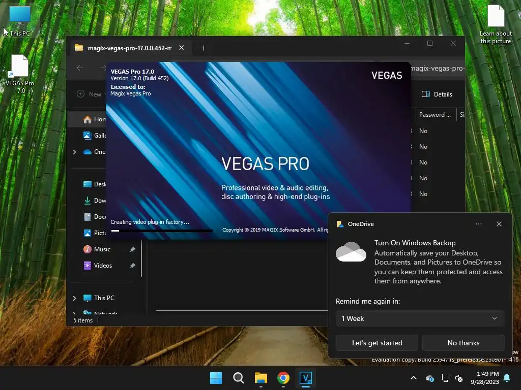Click horizontal scrollbar in Explorer file list
This screenshot has height=390, width=521.
pyautogui.click(x=242, y=310)
